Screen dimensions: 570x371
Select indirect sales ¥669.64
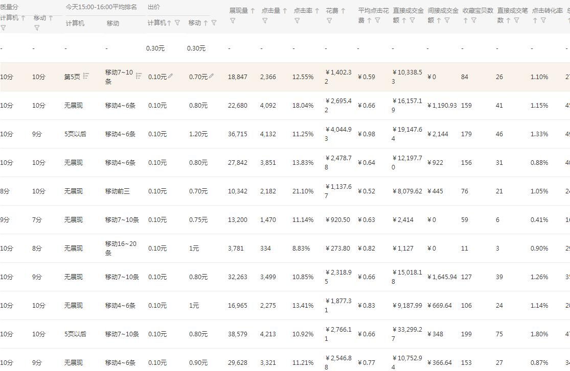[440, 306]
